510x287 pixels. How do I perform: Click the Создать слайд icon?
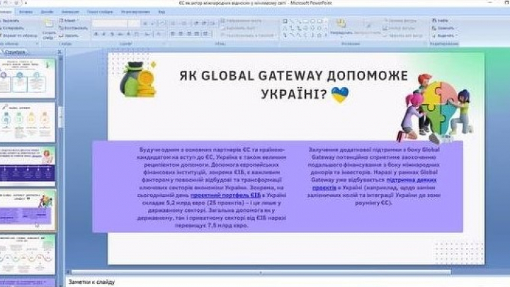49,29
